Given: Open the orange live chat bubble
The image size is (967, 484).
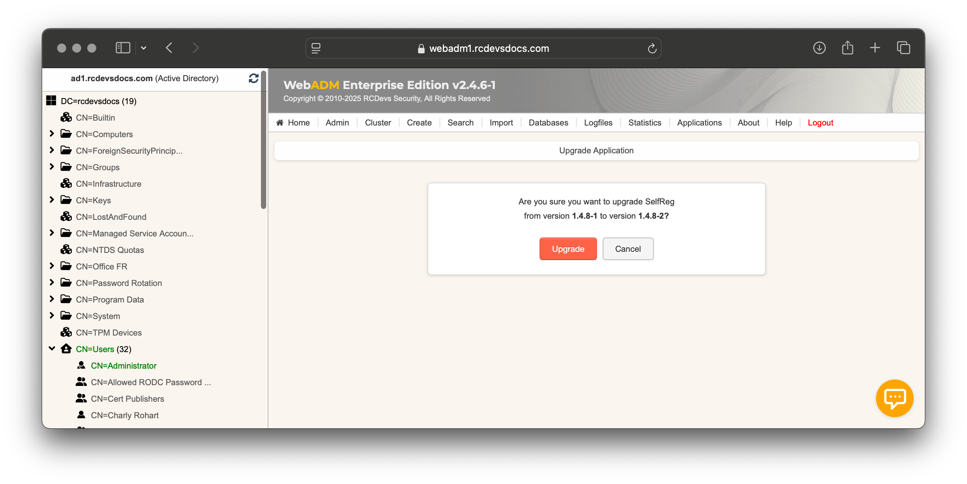Looking at the screenshot, I should tap(895, 398).
